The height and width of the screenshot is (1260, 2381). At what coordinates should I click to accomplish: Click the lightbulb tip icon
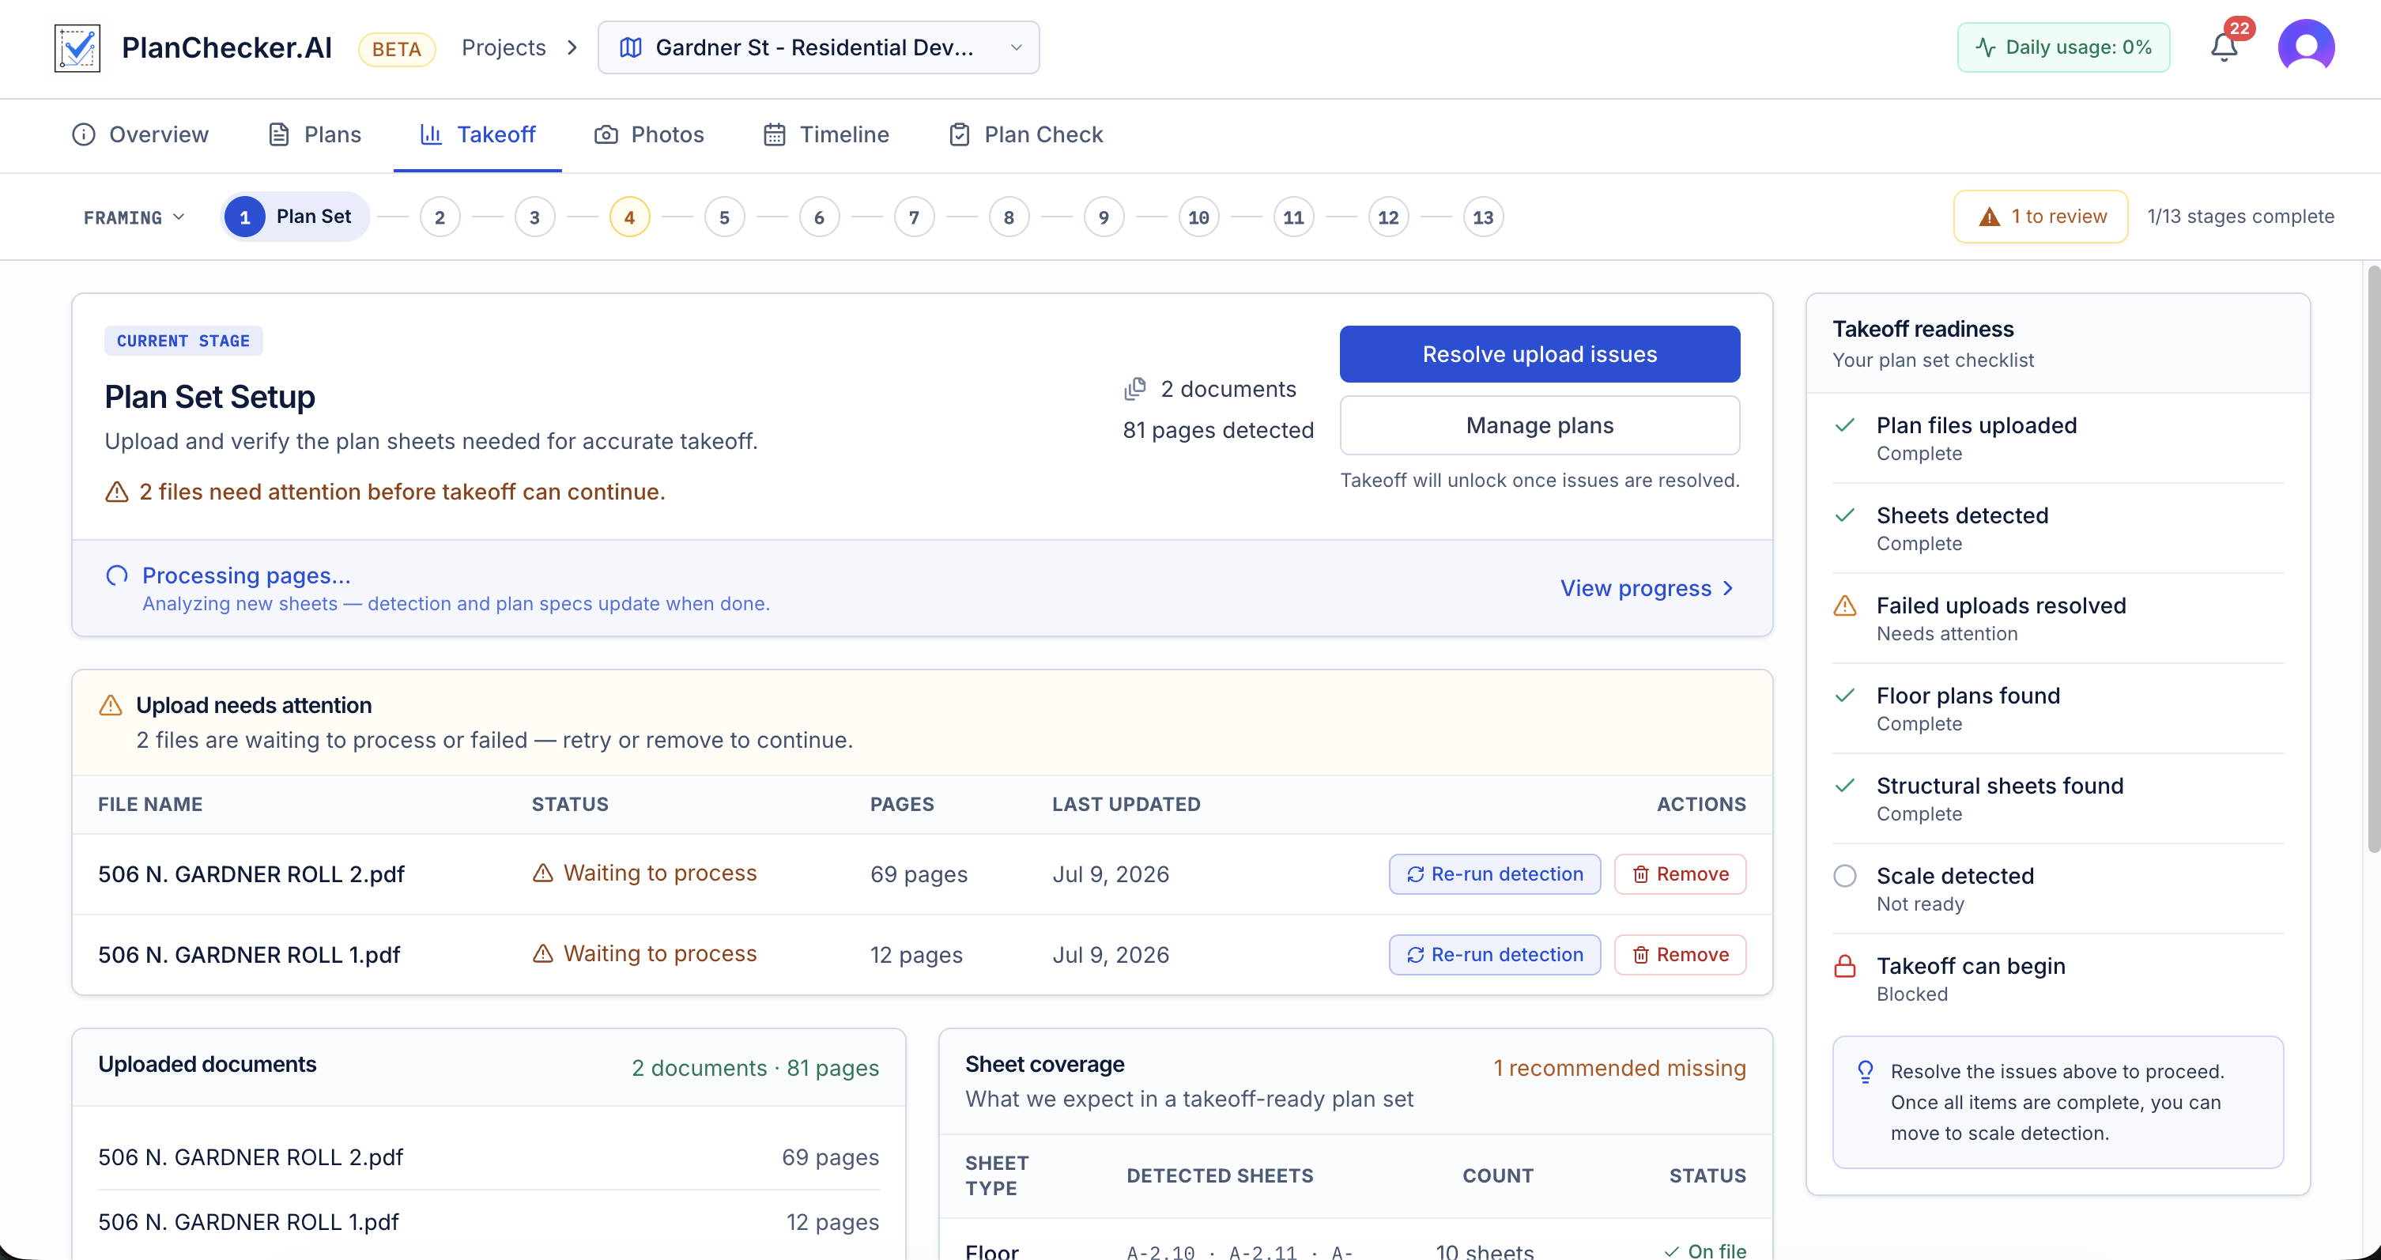1864,1071
